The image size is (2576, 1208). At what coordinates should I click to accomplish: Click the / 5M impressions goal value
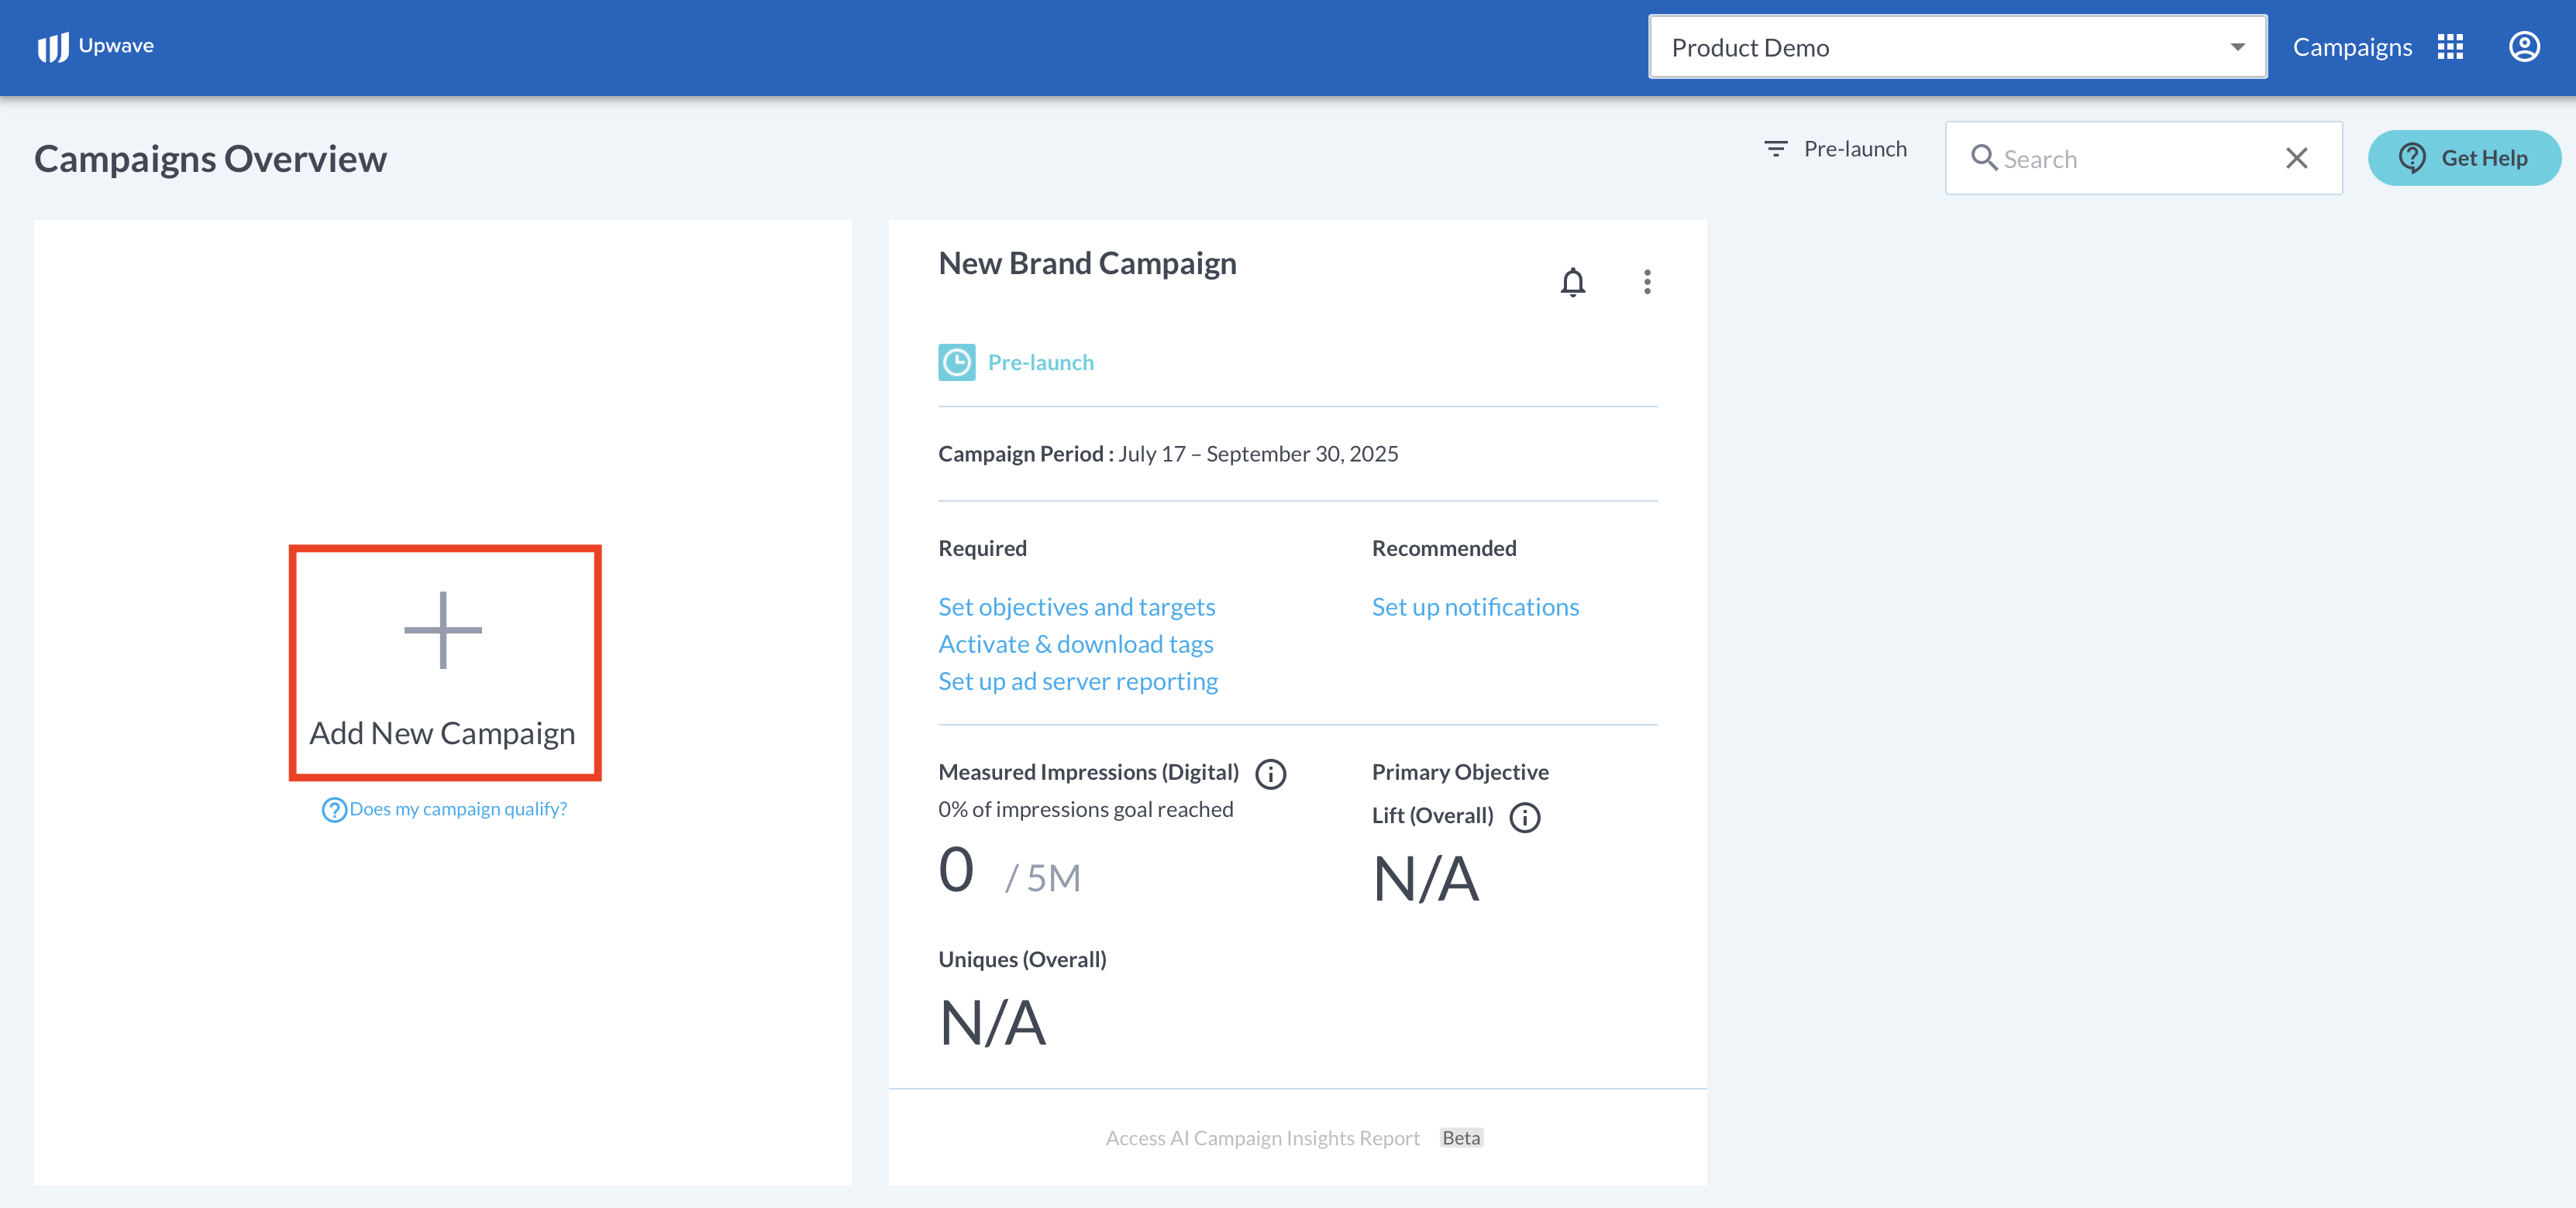pos(1043,878)
